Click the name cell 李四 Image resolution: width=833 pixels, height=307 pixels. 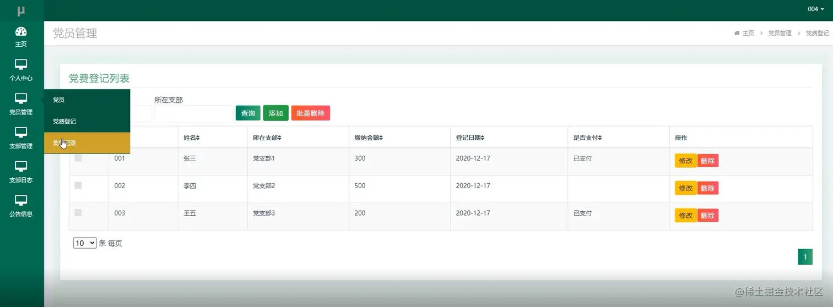tap(190, 186)
